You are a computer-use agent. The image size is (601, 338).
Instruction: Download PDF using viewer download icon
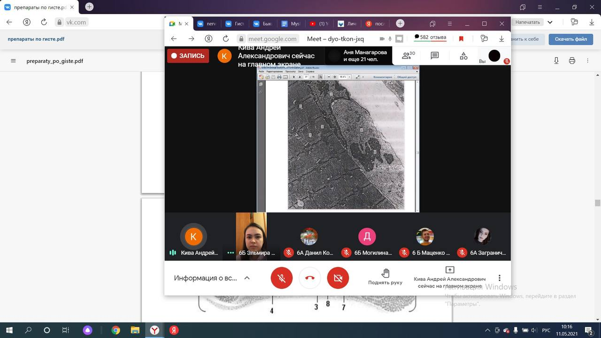click(556, 61)
